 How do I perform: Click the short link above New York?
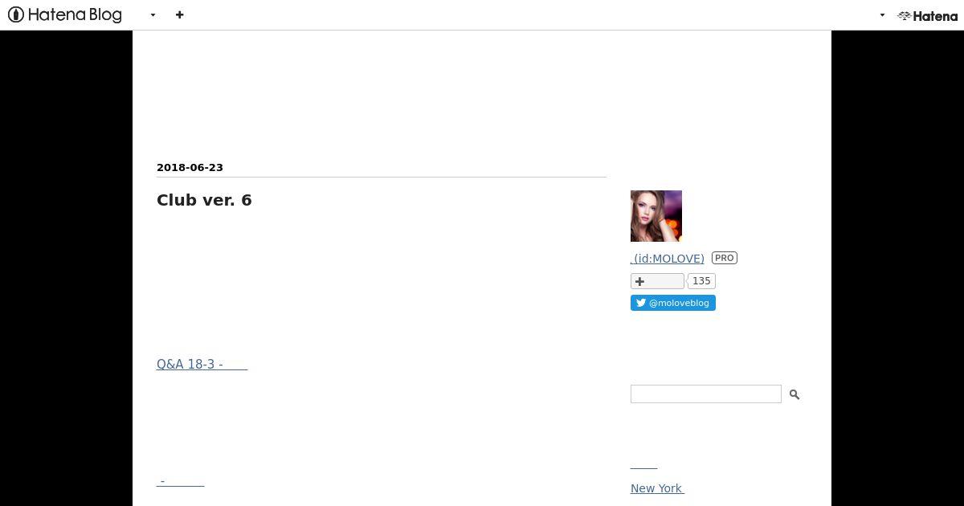643,465
